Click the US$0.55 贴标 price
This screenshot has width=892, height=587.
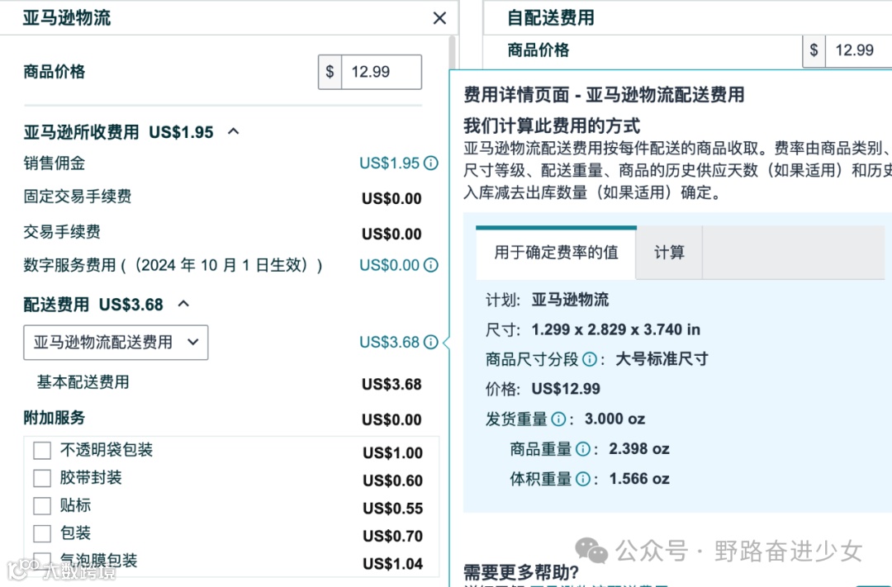[x=392, y=509]
